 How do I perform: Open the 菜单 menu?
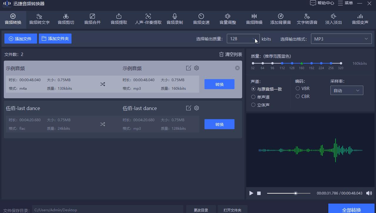pos(345,3)
